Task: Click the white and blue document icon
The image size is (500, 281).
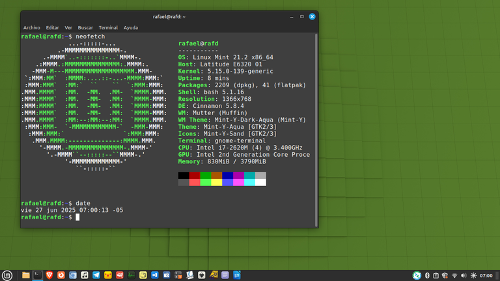Action: pos(189,275)
